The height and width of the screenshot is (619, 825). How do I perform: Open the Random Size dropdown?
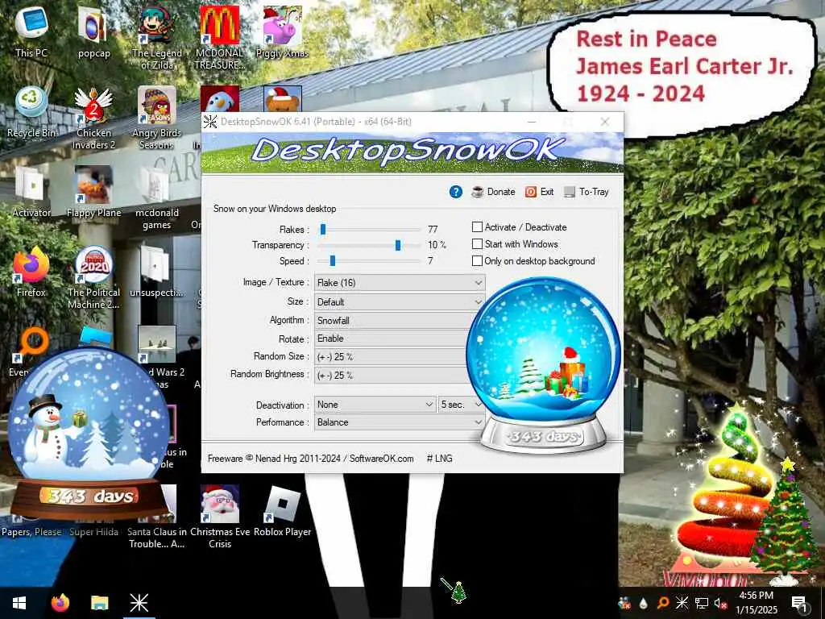(391, 356)
